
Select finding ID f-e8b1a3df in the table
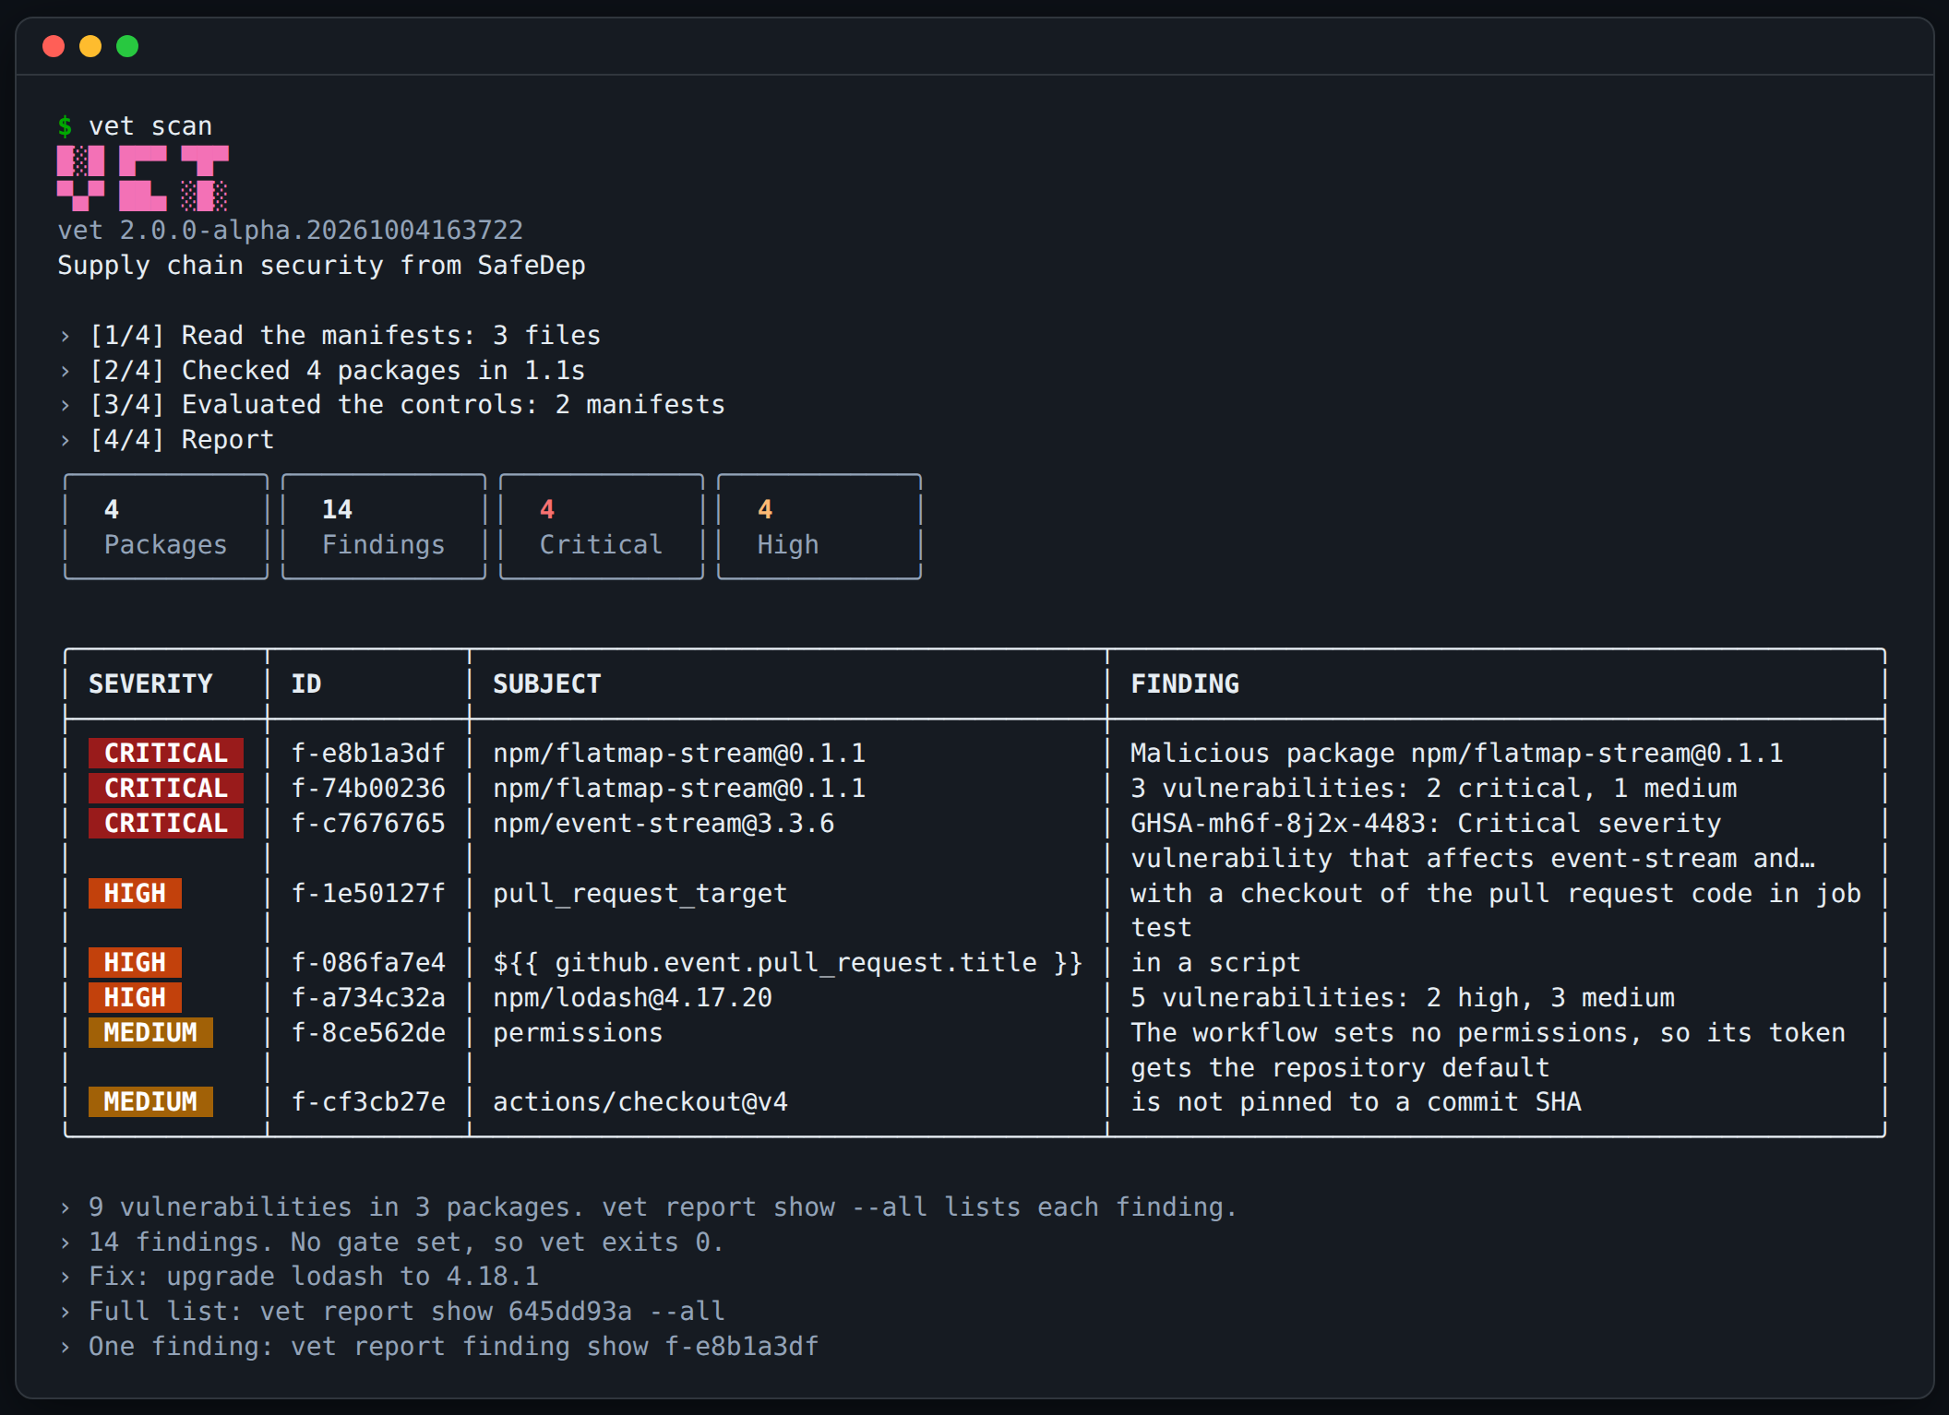(x=368, y=753)
